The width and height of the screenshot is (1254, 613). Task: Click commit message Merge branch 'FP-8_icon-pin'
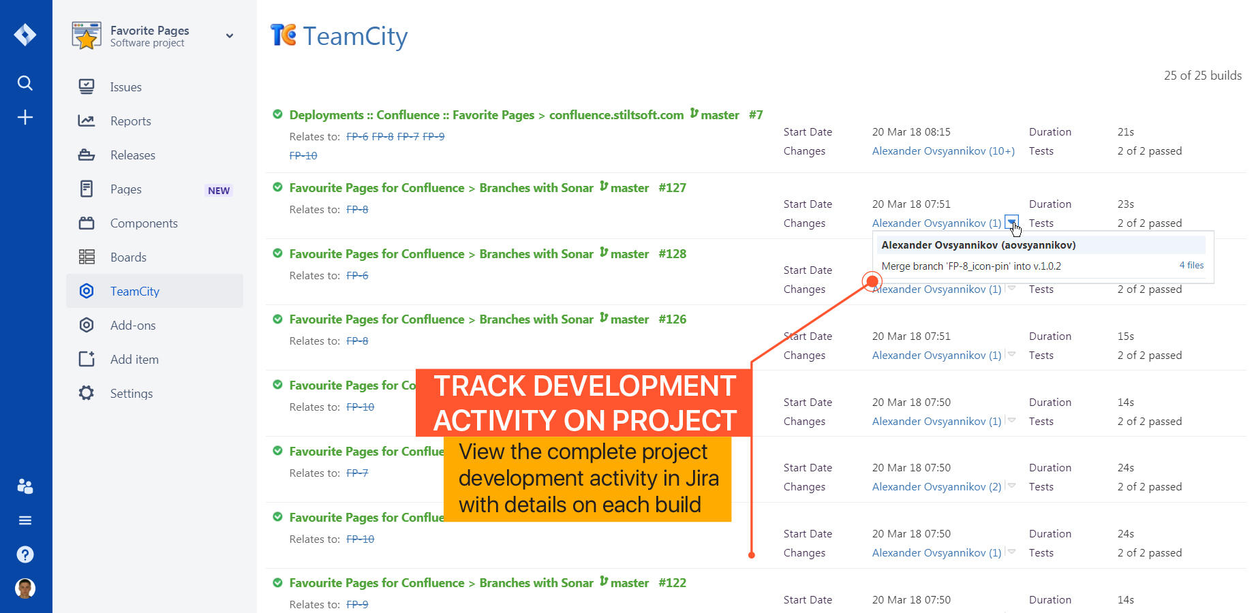coord(971,266)
